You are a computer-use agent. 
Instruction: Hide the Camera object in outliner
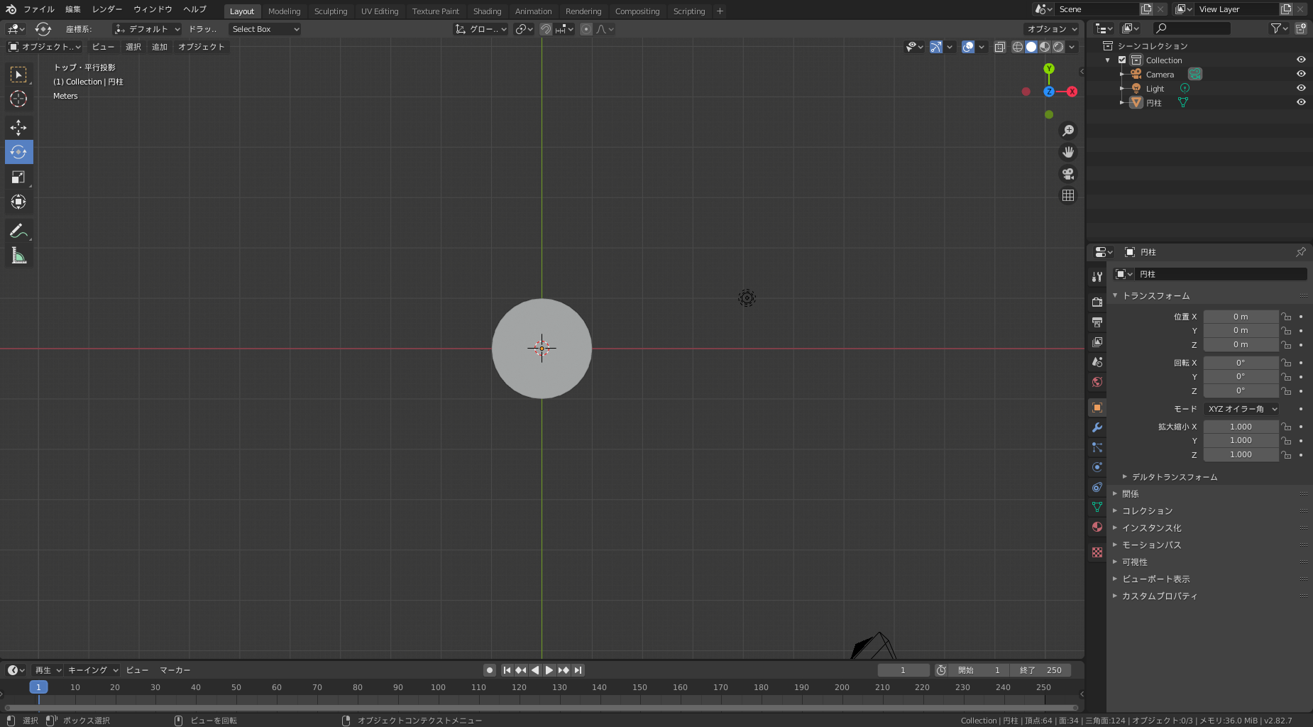point(1301,74)
